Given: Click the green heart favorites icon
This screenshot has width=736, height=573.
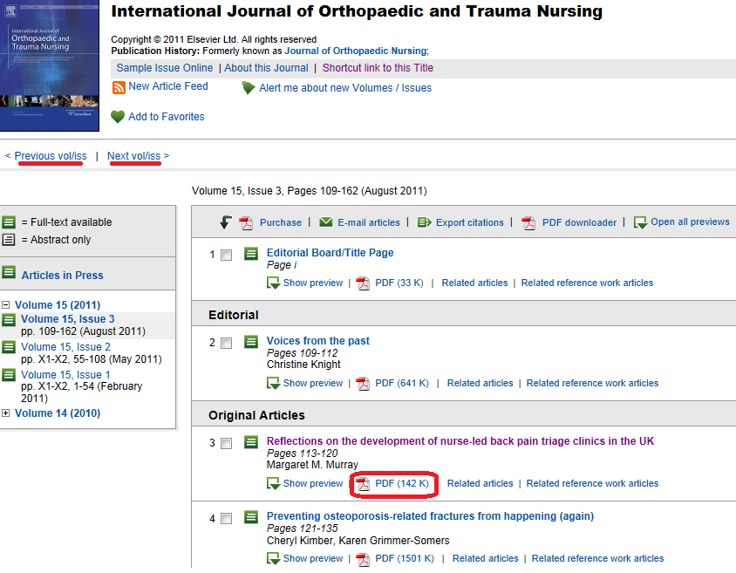Looking at the screenshot, I should click(118, 116).
